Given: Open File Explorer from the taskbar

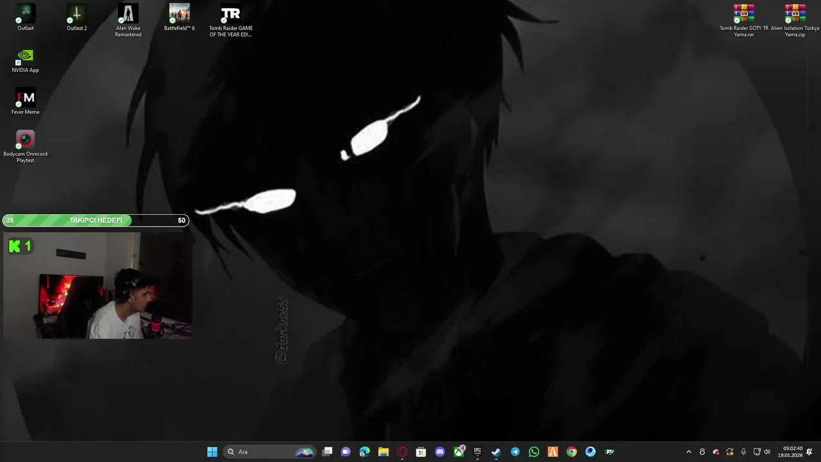Looking at the screenshot, I should (x=384, y=452).
